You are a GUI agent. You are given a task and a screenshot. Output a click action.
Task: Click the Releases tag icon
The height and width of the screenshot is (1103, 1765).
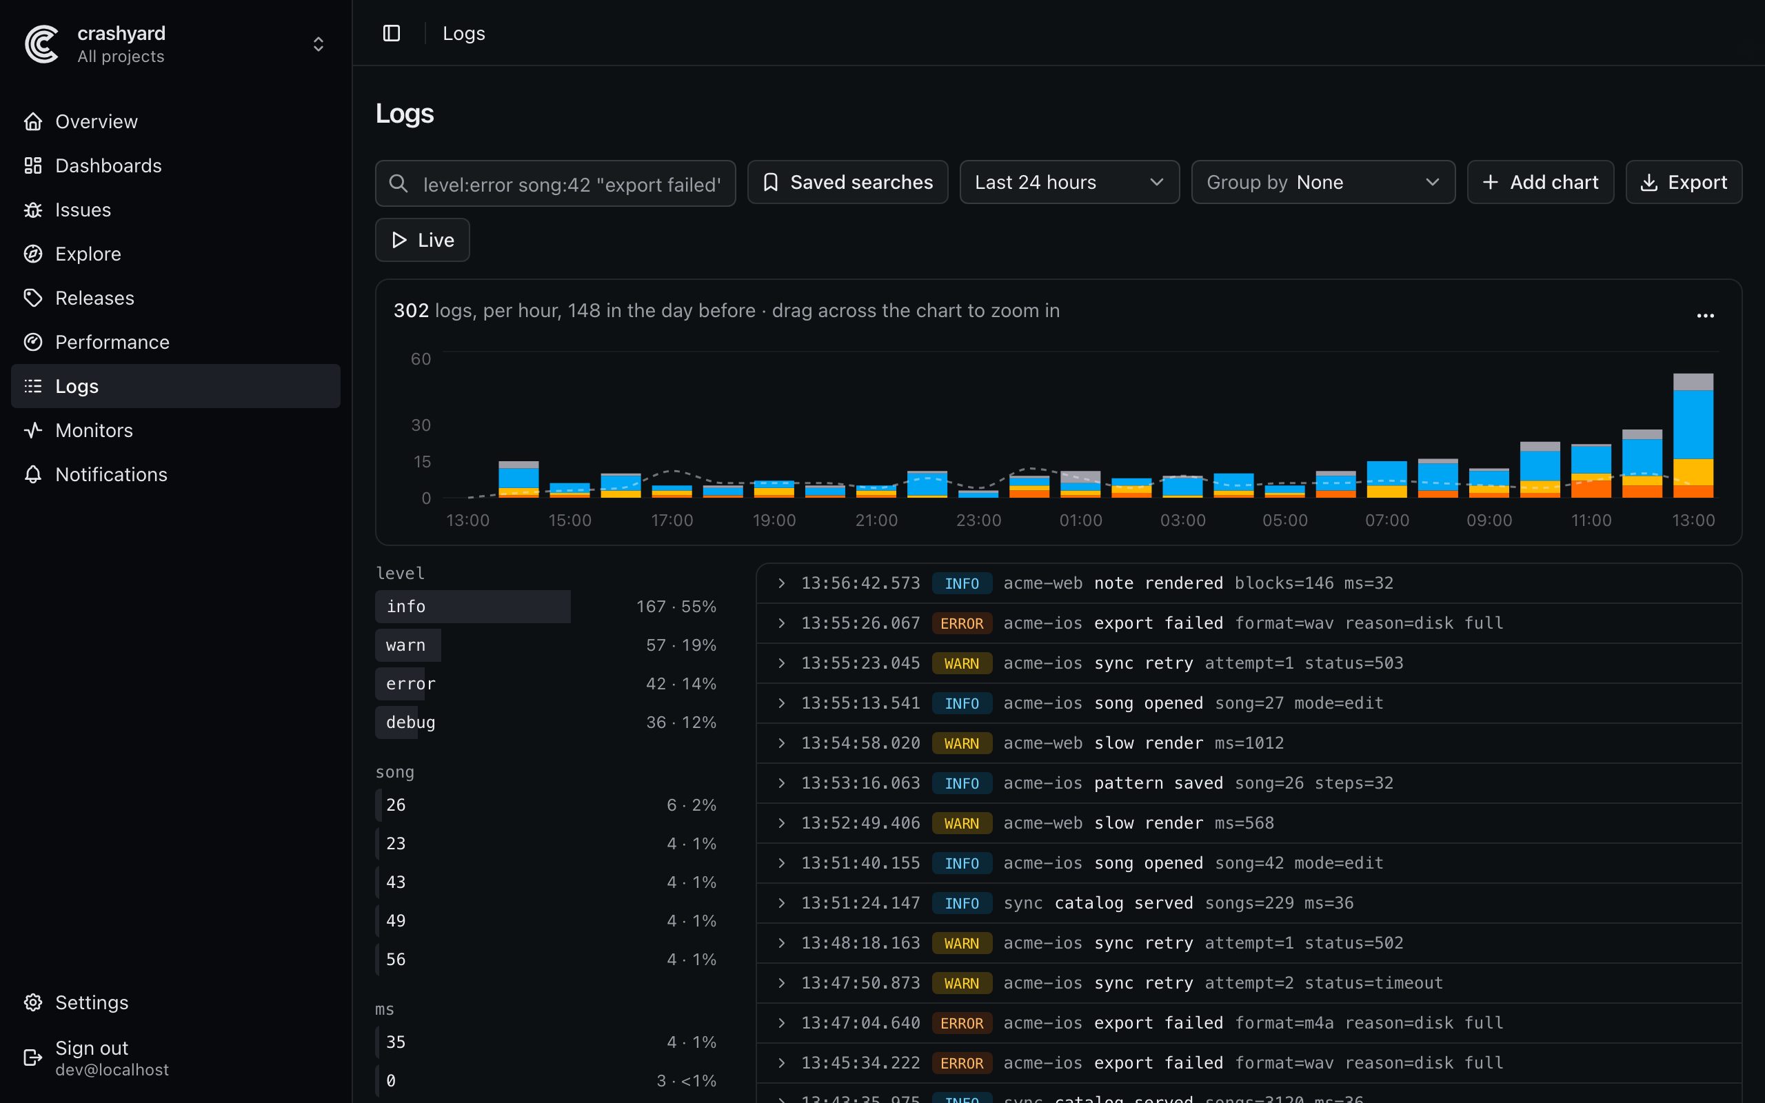[33, 298]
